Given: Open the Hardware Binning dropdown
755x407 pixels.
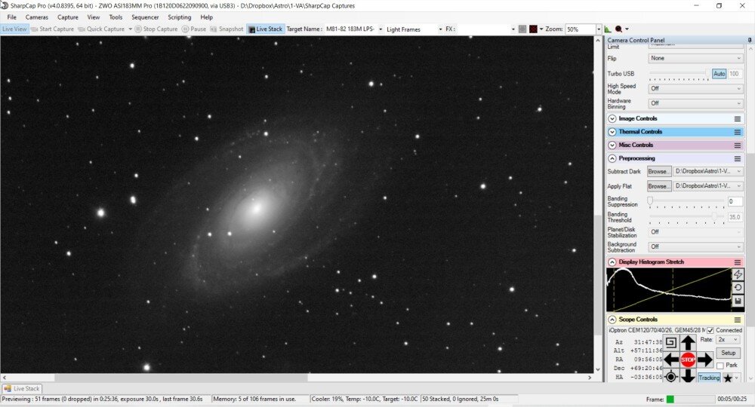Looking at the screenshot, I should 696,103.
